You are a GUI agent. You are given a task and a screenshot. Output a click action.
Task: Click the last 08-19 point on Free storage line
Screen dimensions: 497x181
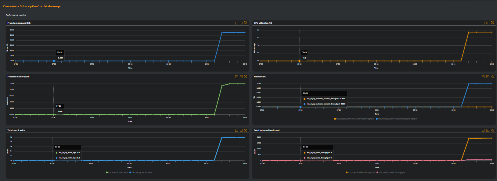coord(245,33)
